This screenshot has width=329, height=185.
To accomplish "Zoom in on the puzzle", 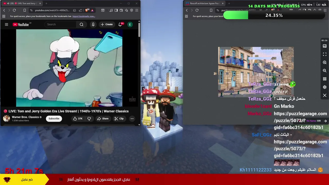I will tap(325, 63).
